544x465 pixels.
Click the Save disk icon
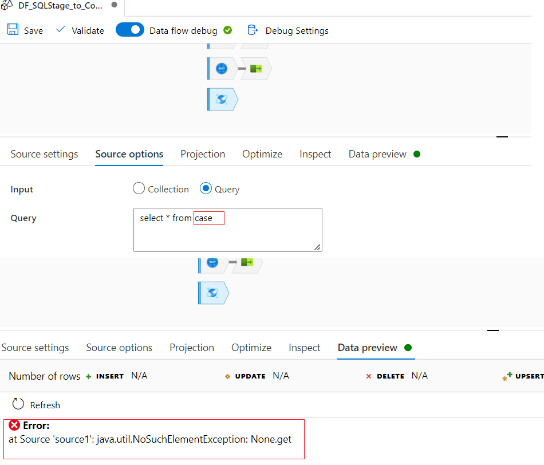[13, 30]
